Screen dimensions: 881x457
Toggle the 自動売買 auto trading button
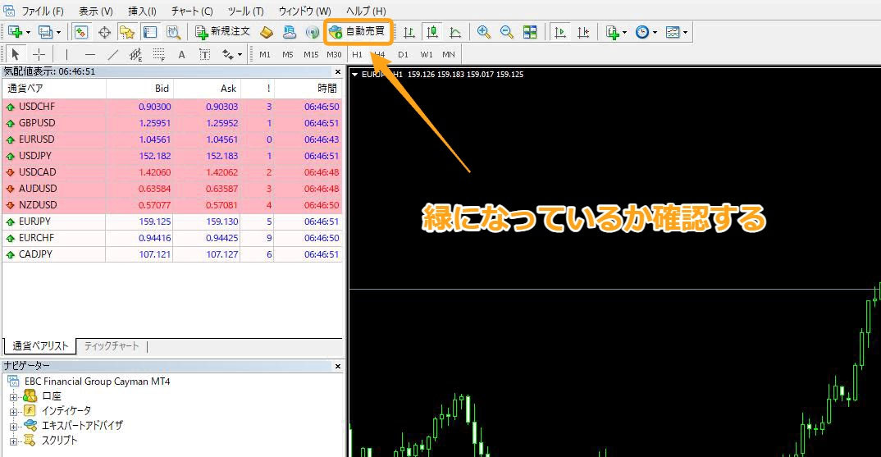click(358, 31)
